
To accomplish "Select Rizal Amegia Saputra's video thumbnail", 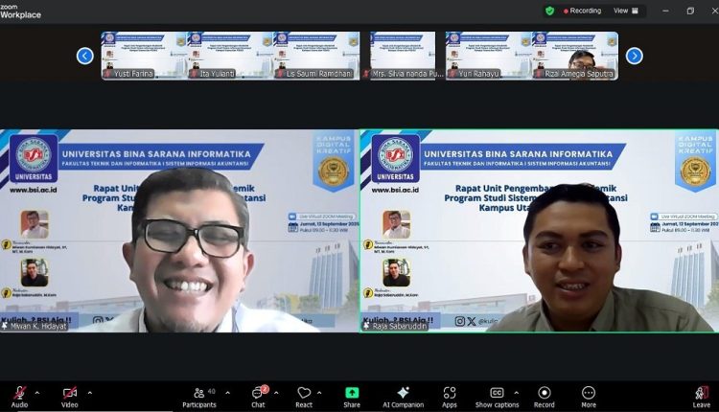I will (575, 56).
